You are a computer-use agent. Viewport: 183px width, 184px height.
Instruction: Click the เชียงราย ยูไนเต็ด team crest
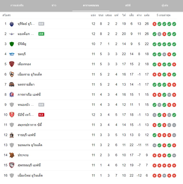tap(12, 74)
